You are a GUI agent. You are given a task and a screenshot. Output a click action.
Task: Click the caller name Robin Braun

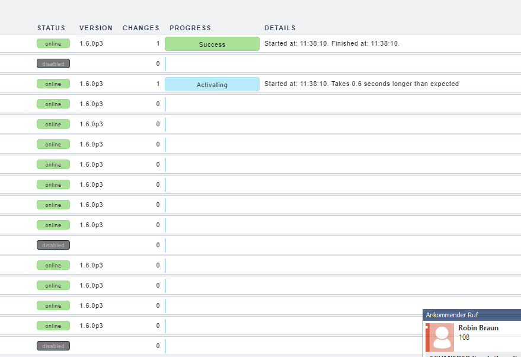tap(478, 328)
